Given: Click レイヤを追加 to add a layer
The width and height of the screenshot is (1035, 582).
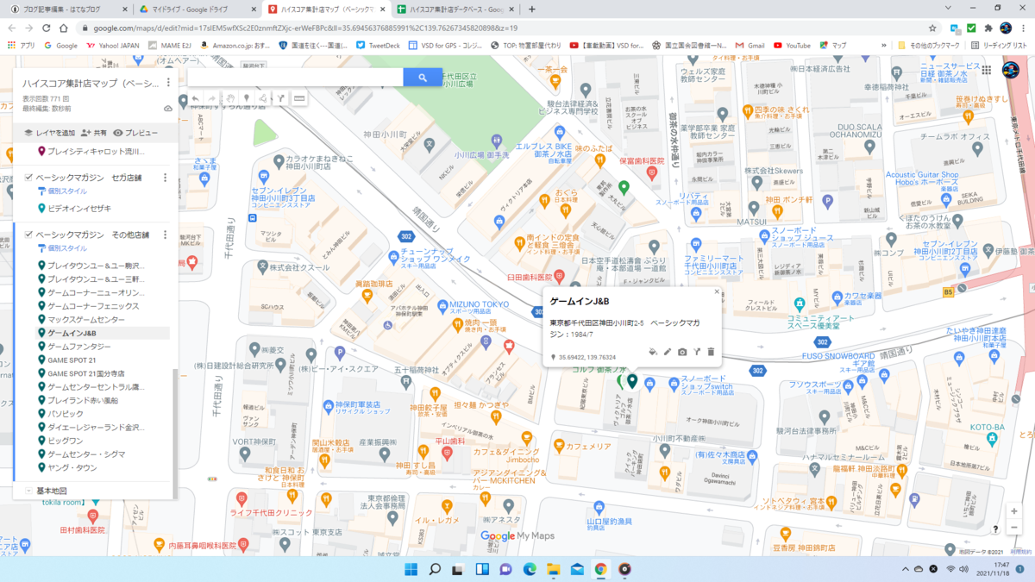Looking at the screenshot, I should pyautogui.click(x=49, y=133).
